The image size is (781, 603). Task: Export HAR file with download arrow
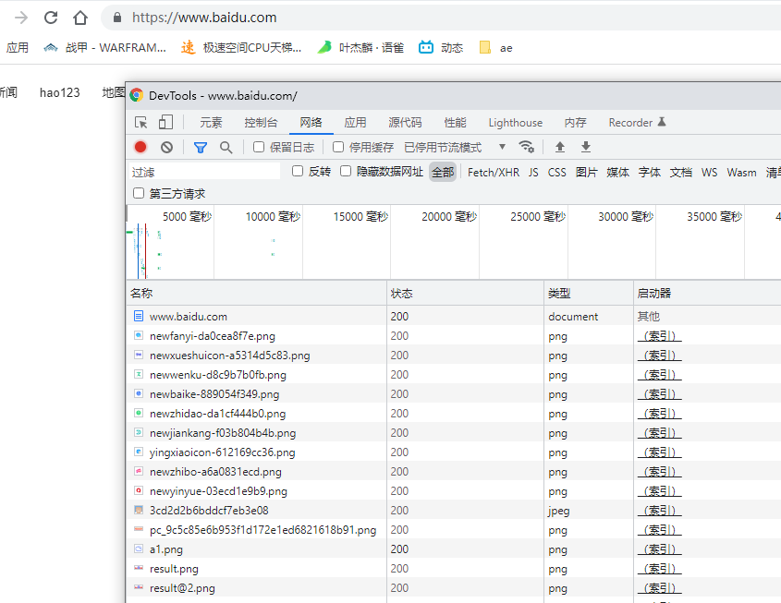tap(586, 147)
